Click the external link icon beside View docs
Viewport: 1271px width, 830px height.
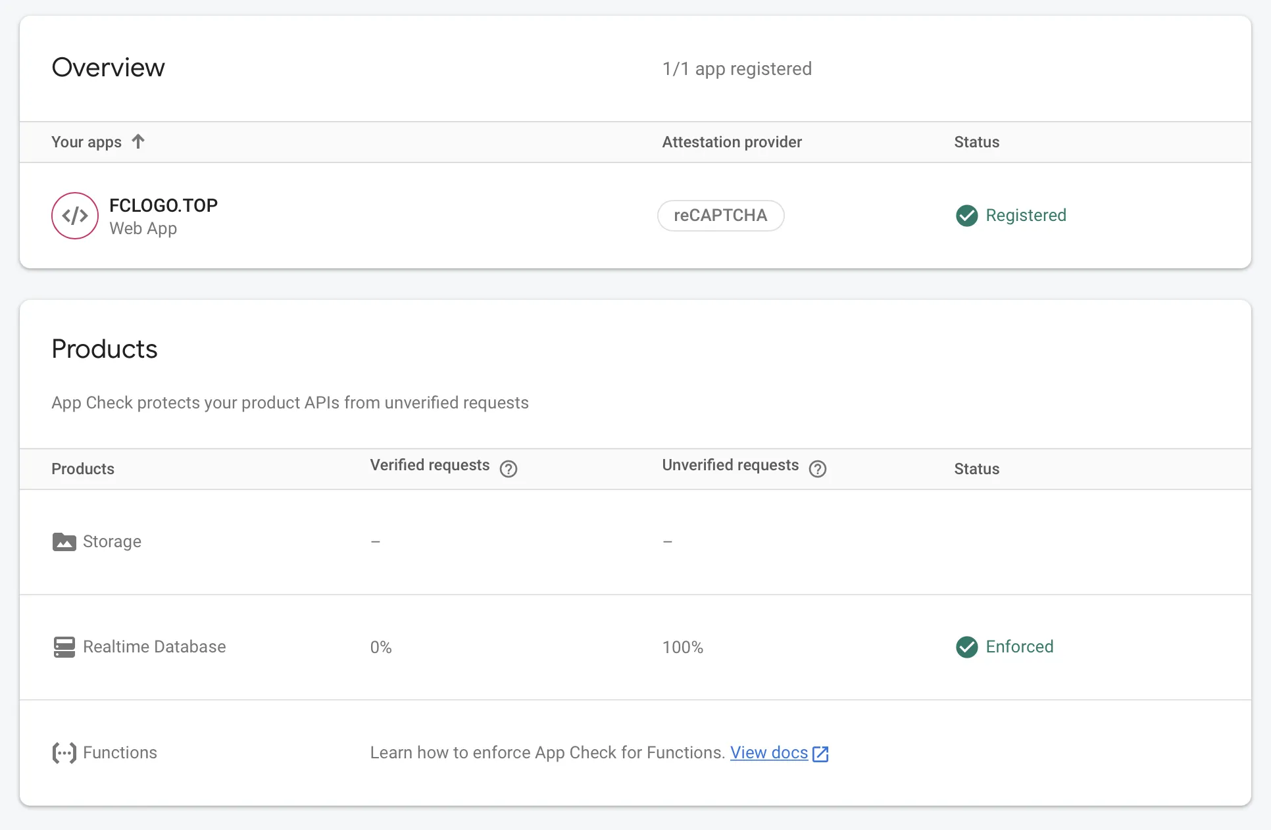(x=820, y=754)
